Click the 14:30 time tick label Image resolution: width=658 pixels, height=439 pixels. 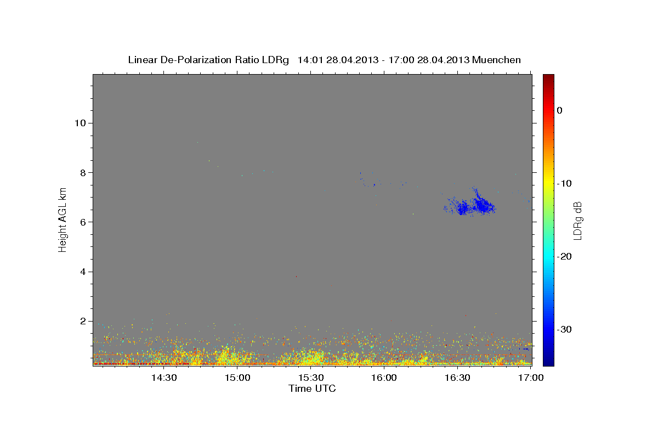pos(164,378)
